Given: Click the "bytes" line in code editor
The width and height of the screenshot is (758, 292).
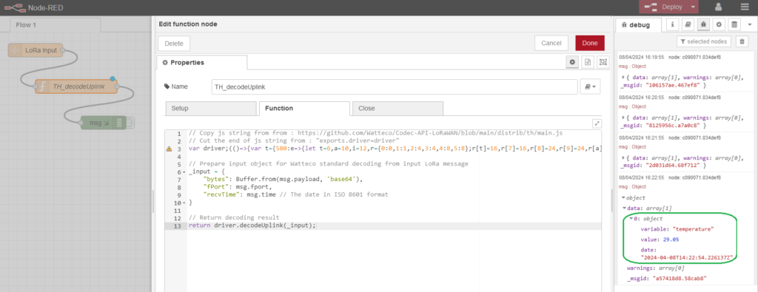Looking at the screenshot, I should coord(283,180).
